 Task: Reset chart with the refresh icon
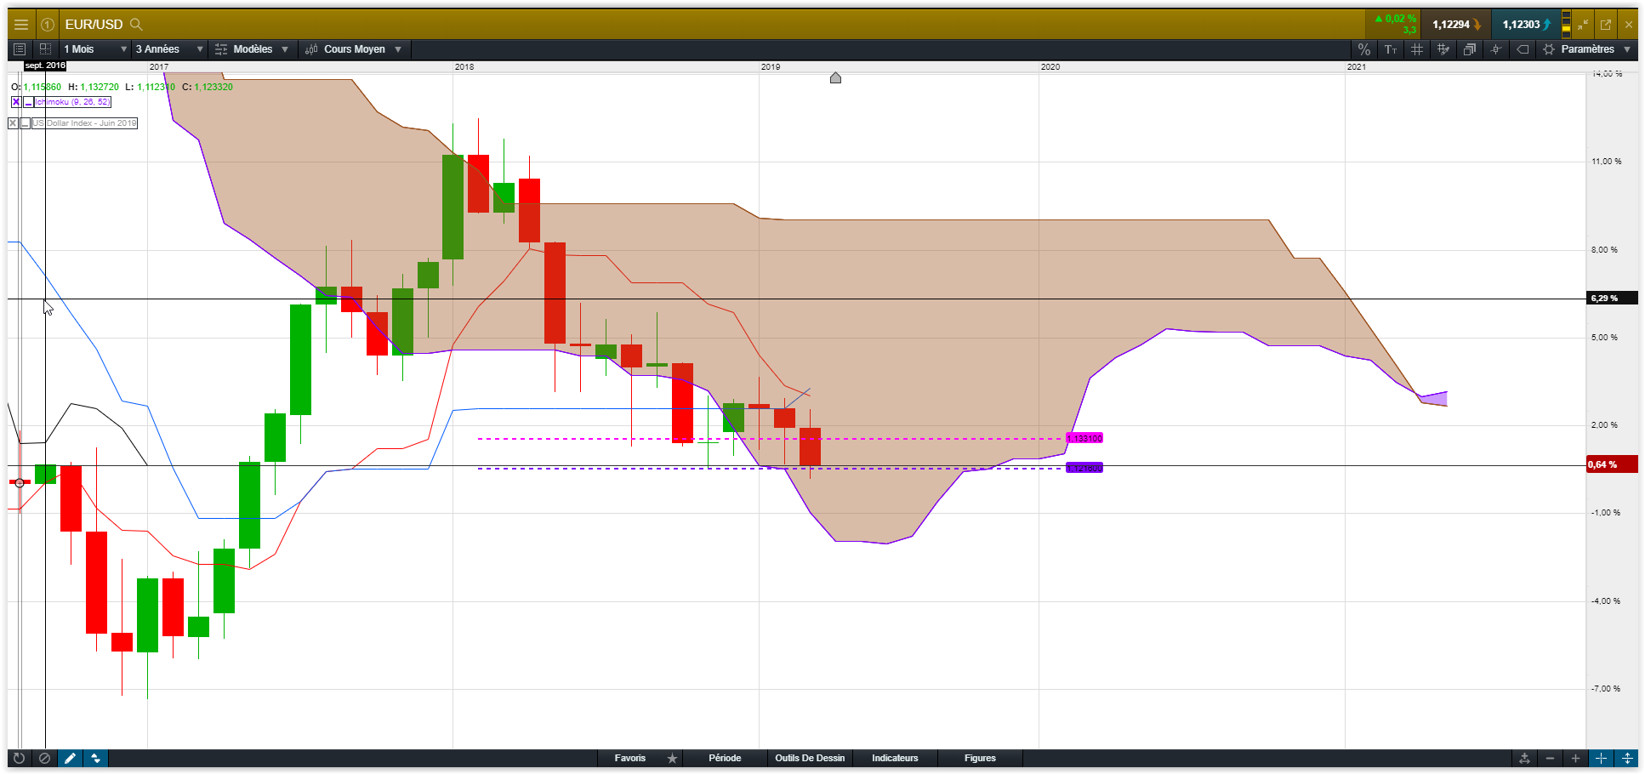coord(19,758)
